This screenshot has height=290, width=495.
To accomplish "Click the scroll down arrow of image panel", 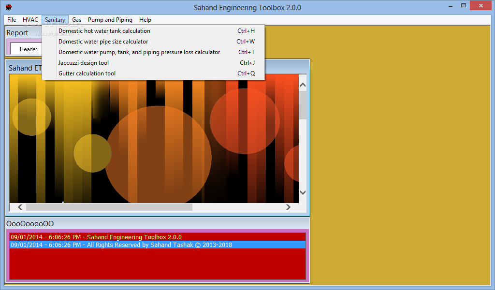I will (x=303, y=192).
